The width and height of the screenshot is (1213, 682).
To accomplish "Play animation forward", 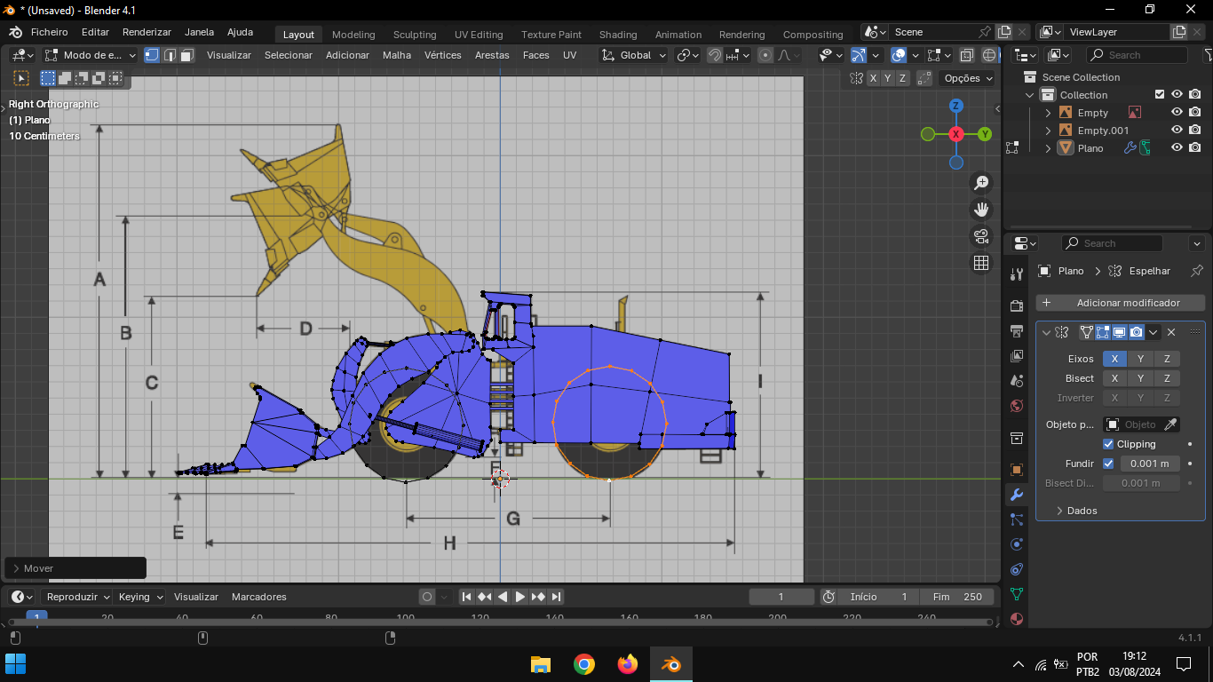I will (x=520, y=597).
